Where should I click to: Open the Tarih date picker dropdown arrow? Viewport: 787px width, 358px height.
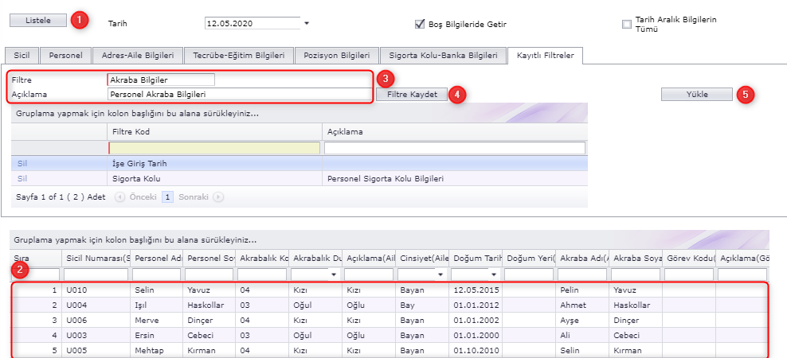coord(307,24)
